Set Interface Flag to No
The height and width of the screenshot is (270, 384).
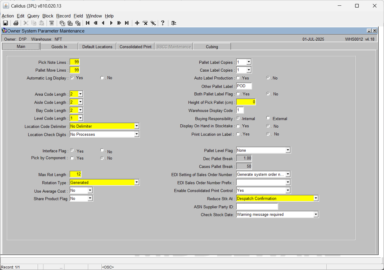(102, 150)
